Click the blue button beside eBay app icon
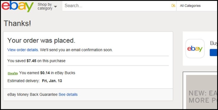This screenshot has height=110, width=218. click(x=213, y=53)
